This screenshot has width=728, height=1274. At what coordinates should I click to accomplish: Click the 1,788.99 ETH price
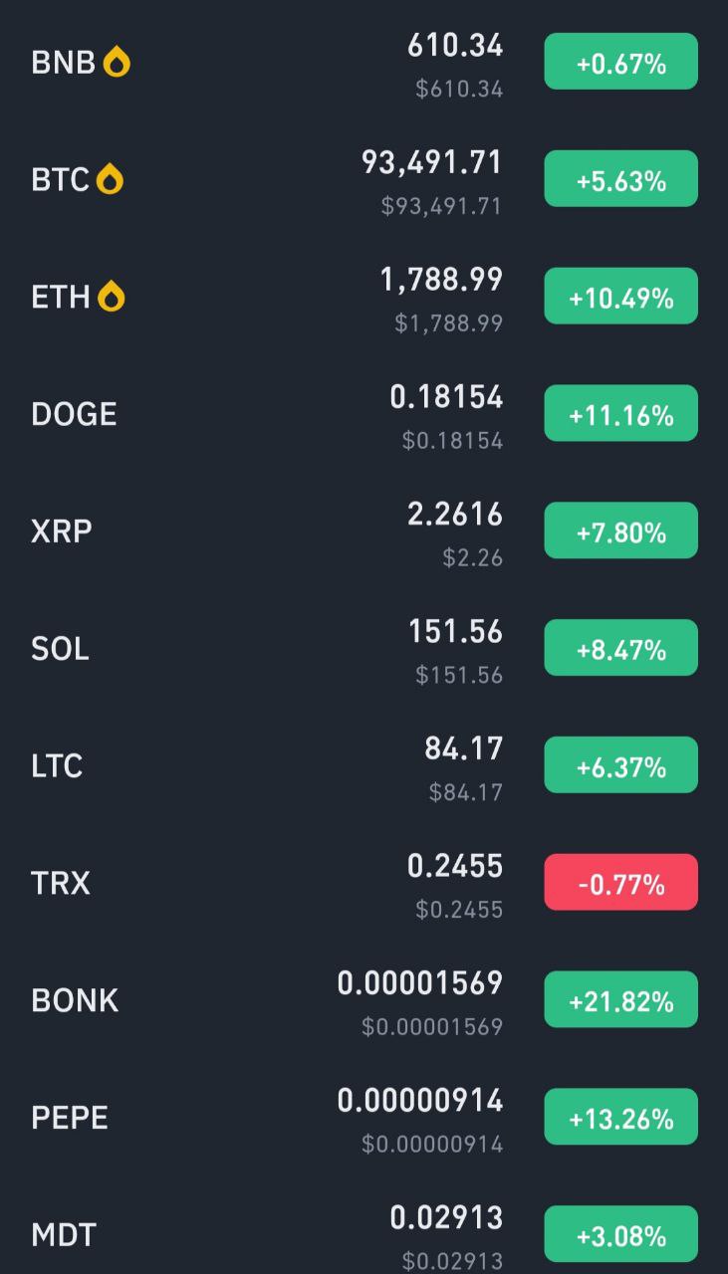442,280
